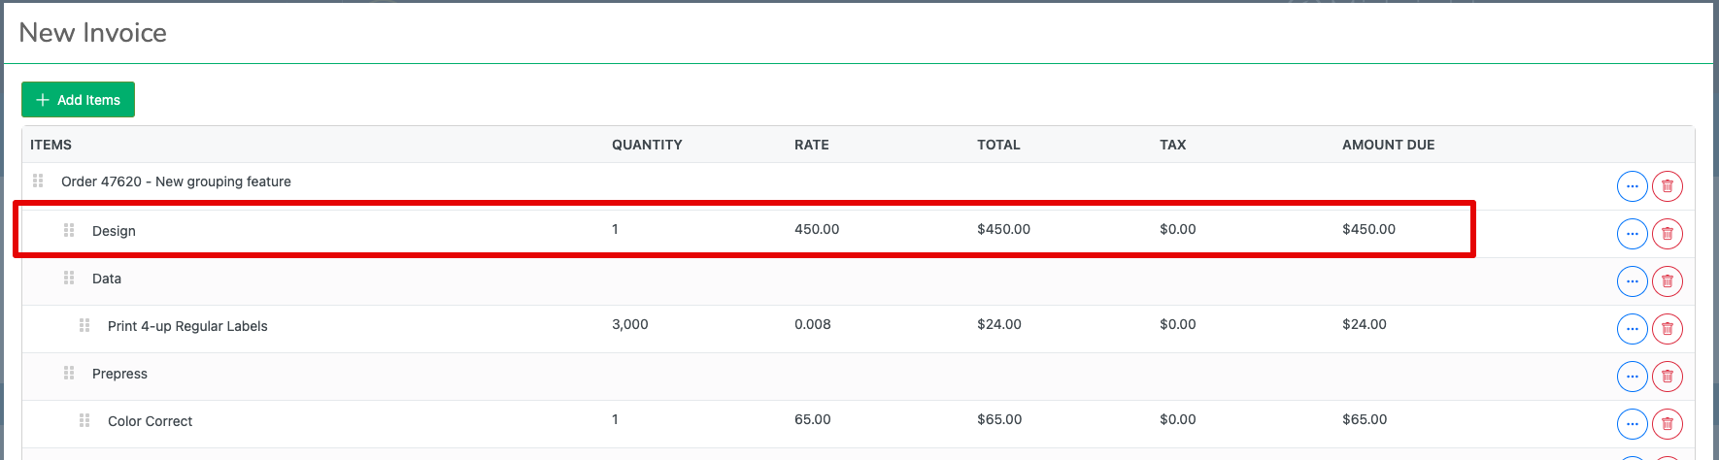
Task: Grab the drag handle beside Design
Action: click(x=69, y=230)
